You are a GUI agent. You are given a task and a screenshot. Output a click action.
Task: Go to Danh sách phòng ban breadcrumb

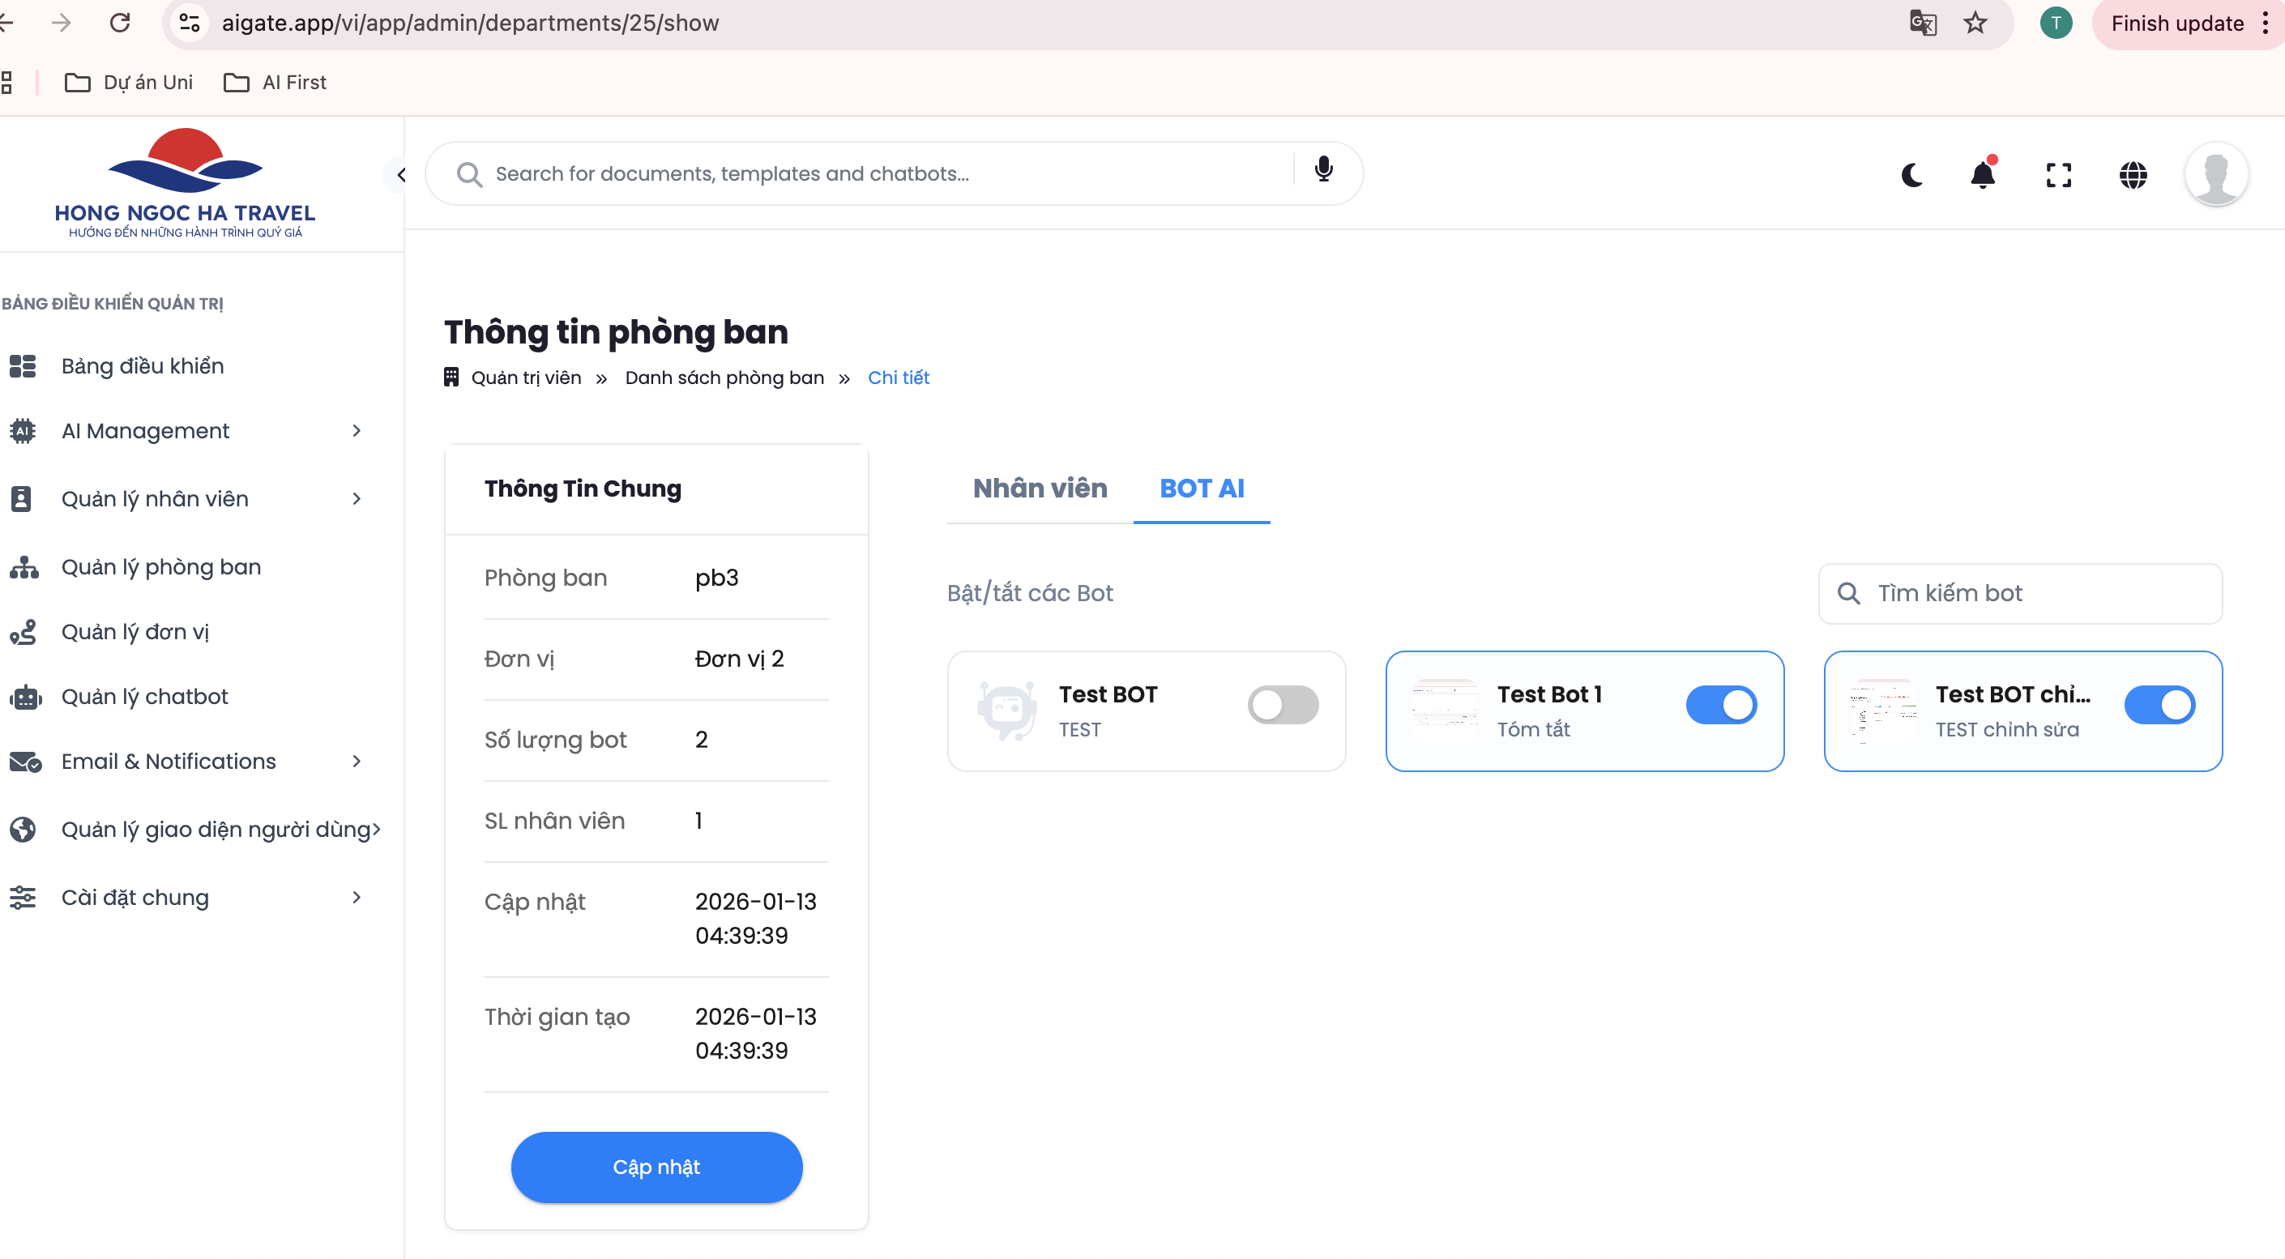coord(724,378)
